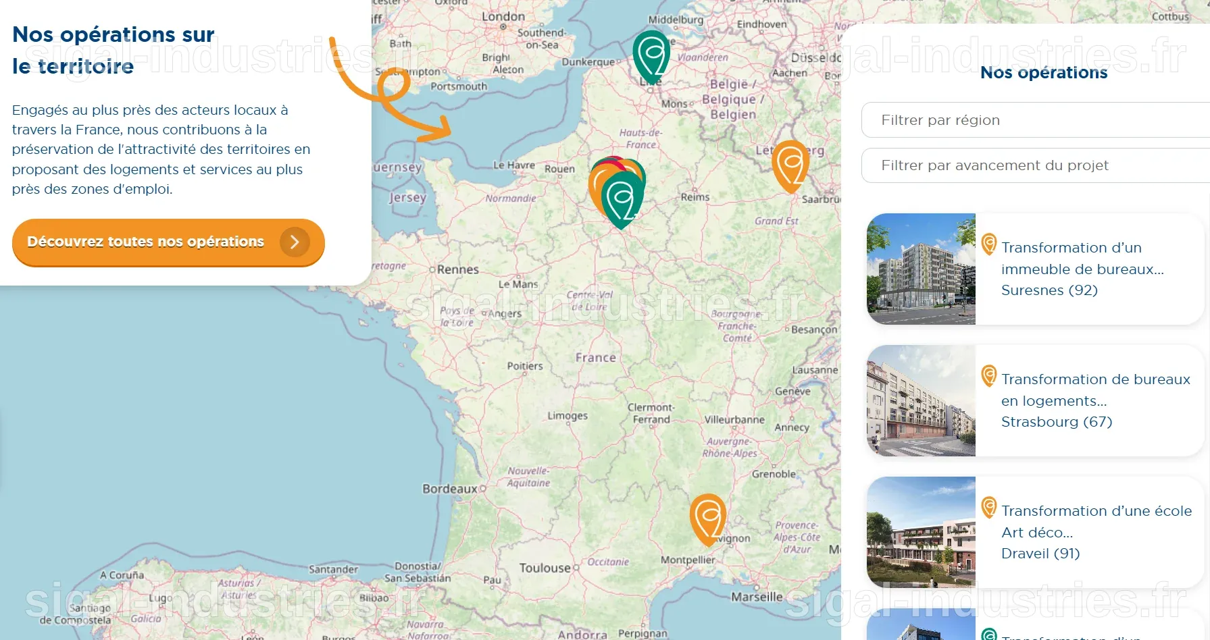This screenshot has width=1210, height=640.
Task: Click the Grenoble label on the map
Action: [x=774, y=474]
